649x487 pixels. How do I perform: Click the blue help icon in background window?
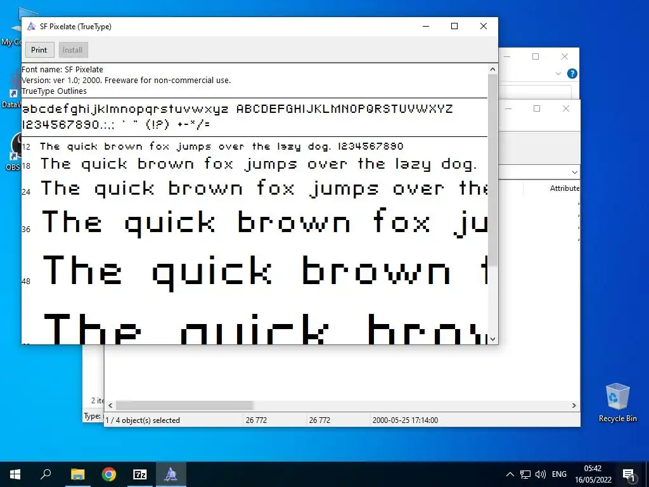(572, 74)
